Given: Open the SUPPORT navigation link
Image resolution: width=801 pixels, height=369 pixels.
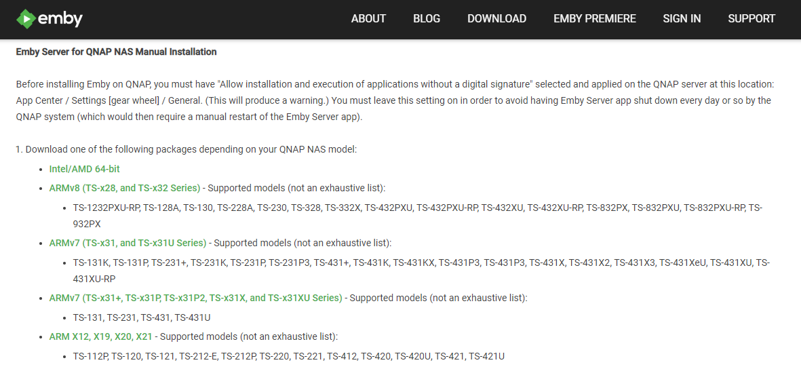Looking at the screenshot, I should [751, 19].
